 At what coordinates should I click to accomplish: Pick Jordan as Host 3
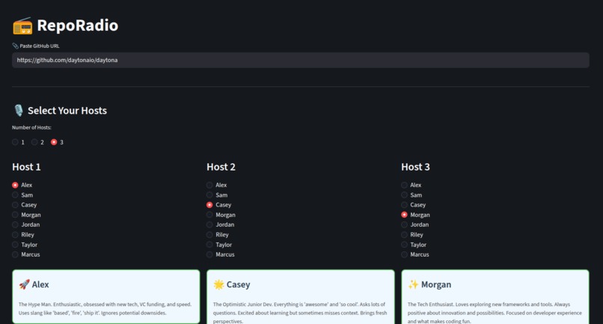(415, 224)
